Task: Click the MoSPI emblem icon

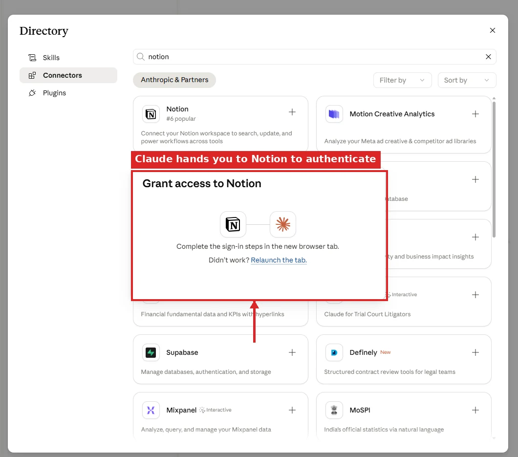Action: click(334, 410)
